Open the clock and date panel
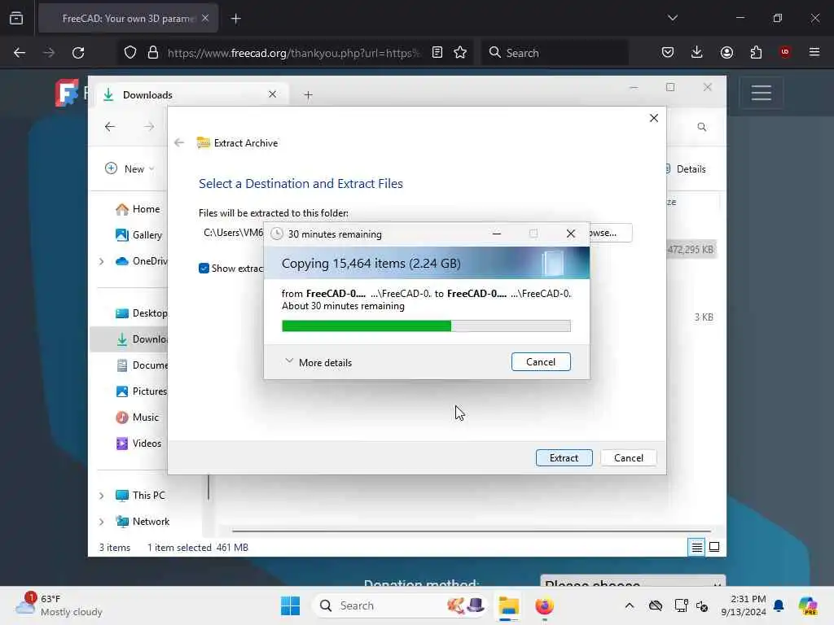834x625 pixels. tap(743, 605)
